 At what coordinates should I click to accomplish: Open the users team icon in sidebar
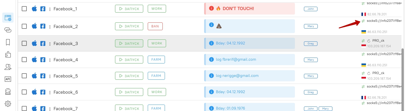click(x=8, y=67)
